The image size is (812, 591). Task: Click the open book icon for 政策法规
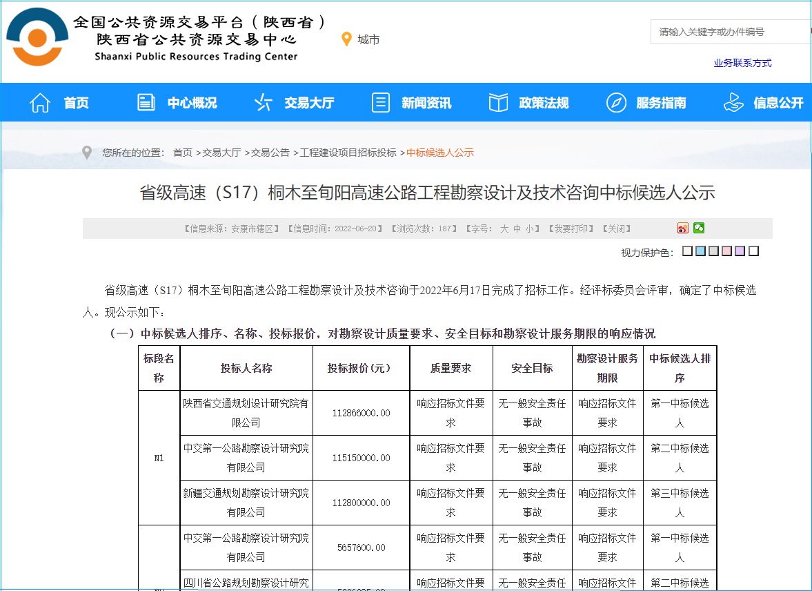tap(498, 103)
